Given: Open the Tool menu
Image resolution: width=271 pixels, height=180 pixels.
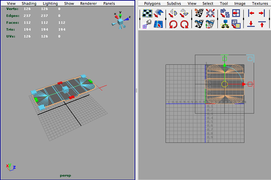Looking at the screenshot, I should point(224,3).
